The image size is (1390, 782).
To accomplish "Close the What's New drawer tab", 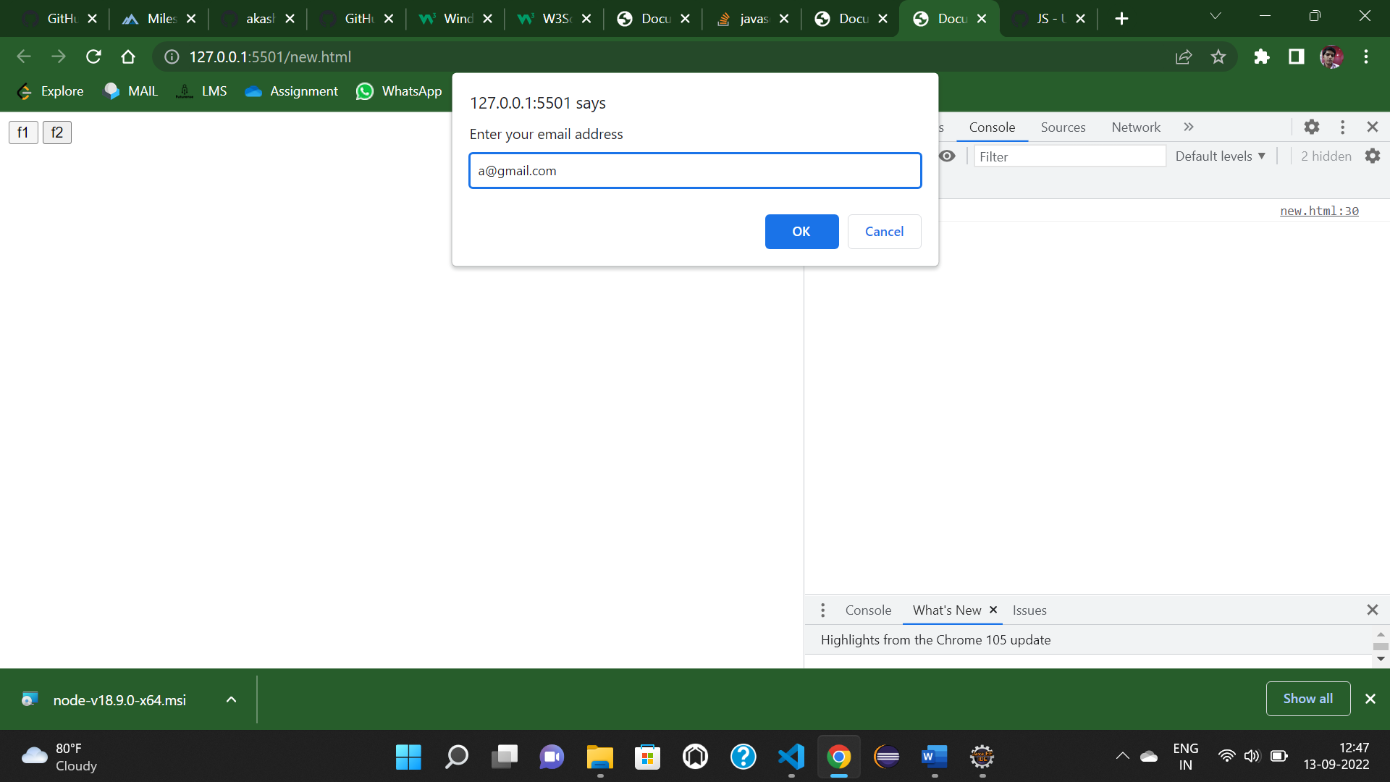I will click(993, 610).
